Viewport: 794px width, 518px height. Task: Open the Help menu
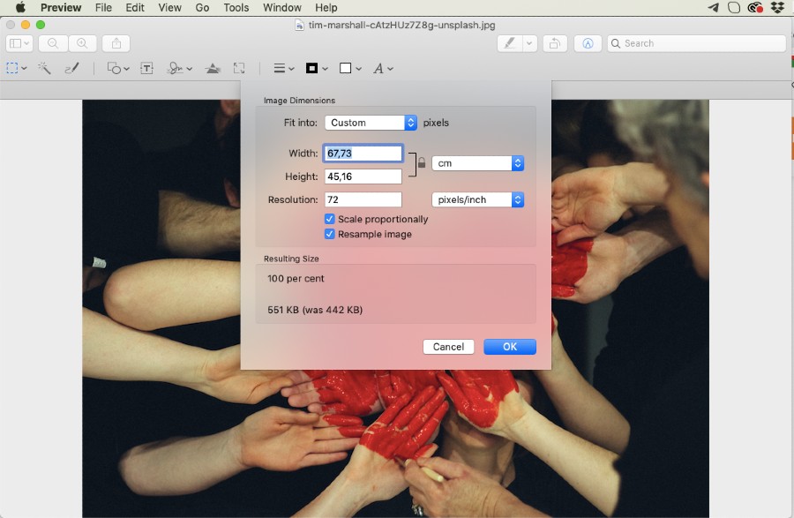coord(326,8)
